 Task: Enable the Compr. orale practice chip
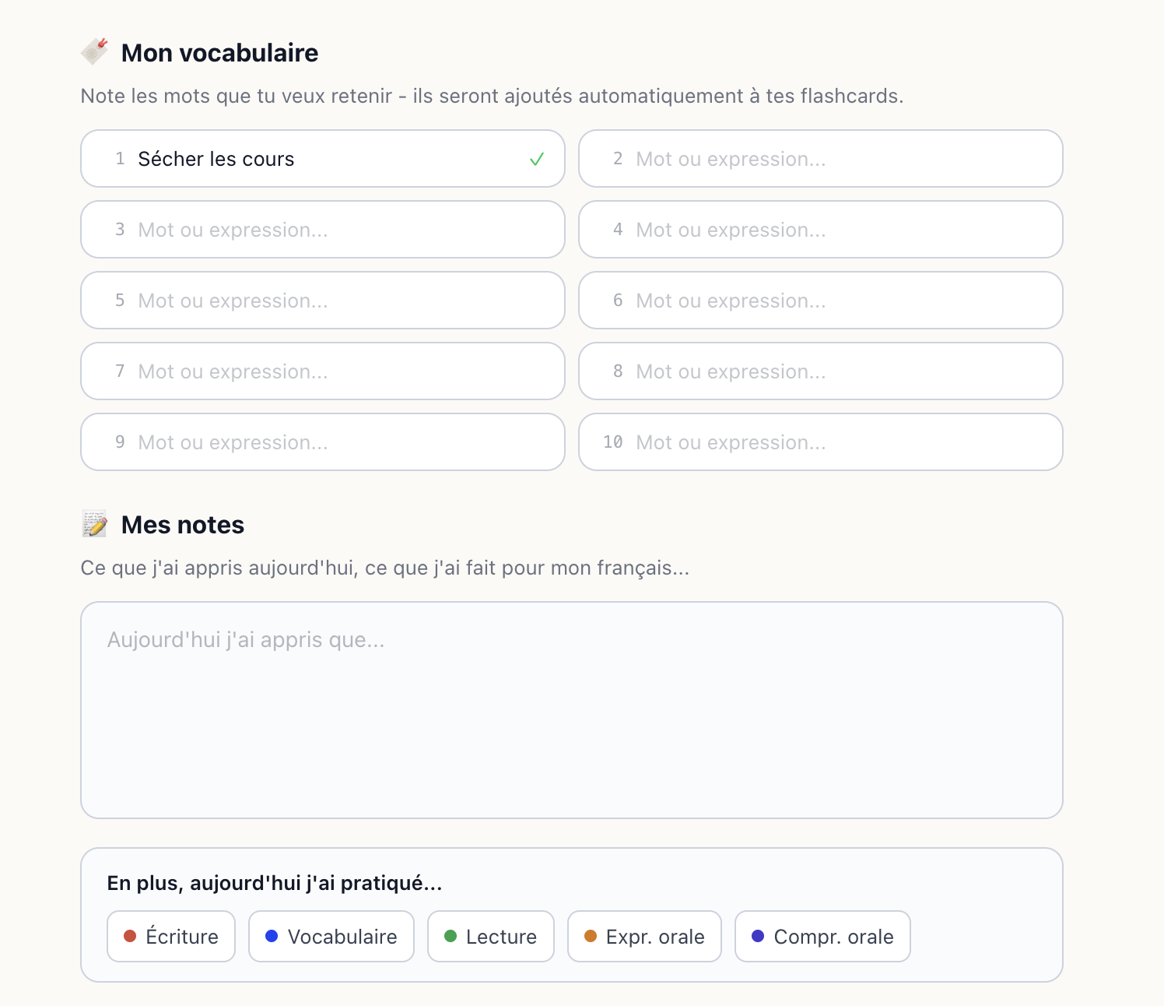pyautogui.click(x=822, y=936)
